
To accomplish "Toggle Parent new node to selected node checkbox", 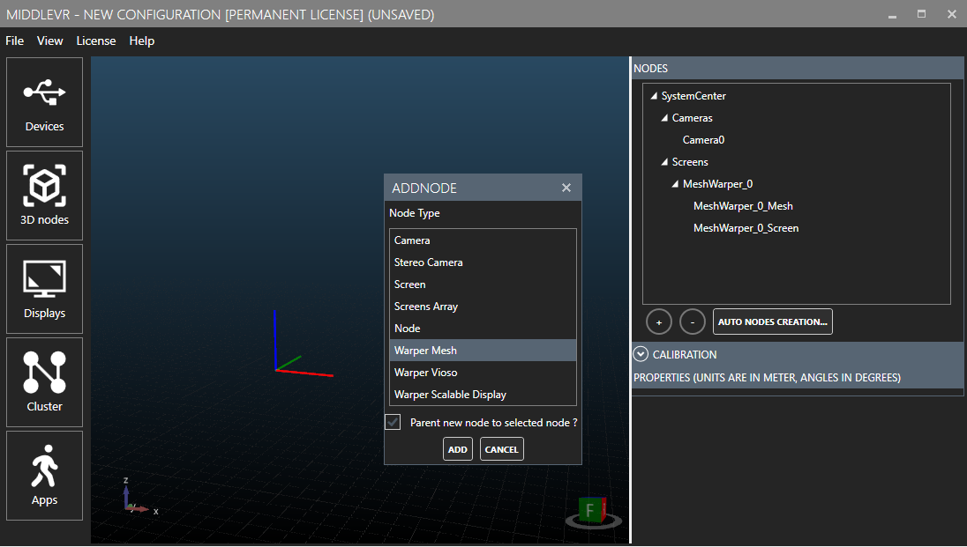I will pyautogui.click(x=393, y=422).
